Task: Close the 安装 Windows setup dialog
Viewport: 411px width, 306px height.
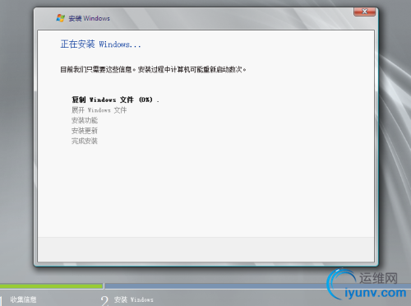Action: pos(364,12)
